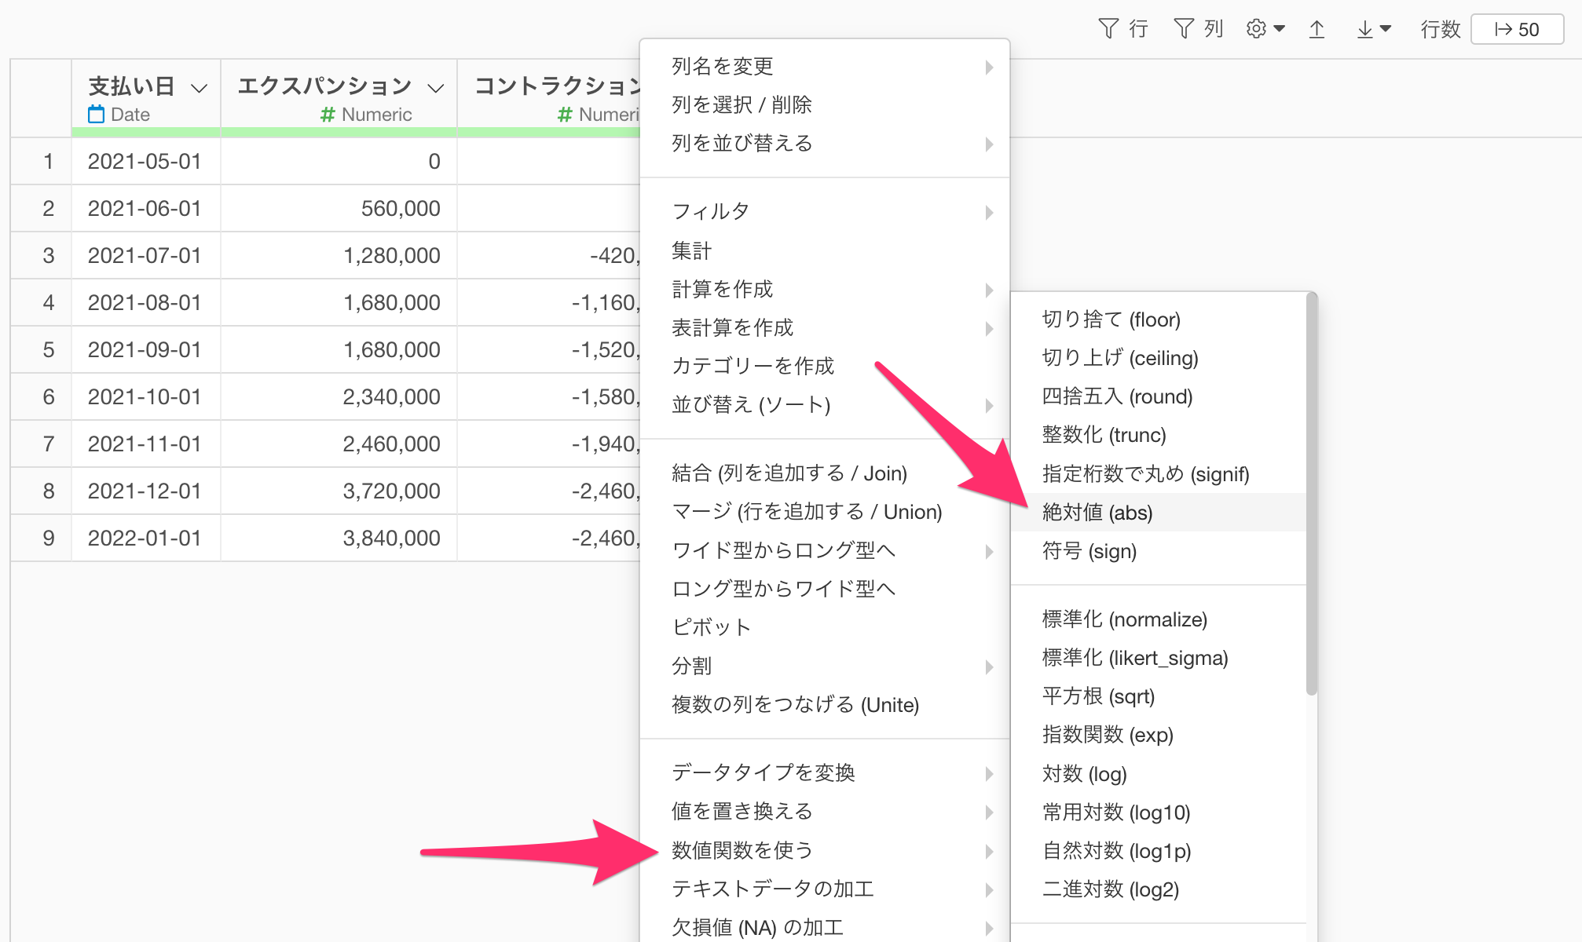Open the download arrow dropdown
Screen dimensions: 1582x942
point(1374,29)
